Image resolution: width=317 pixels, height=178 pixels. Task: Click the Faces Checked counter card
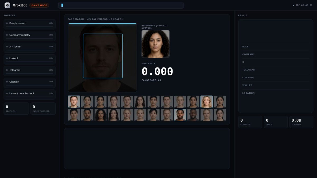click(43, 109)
